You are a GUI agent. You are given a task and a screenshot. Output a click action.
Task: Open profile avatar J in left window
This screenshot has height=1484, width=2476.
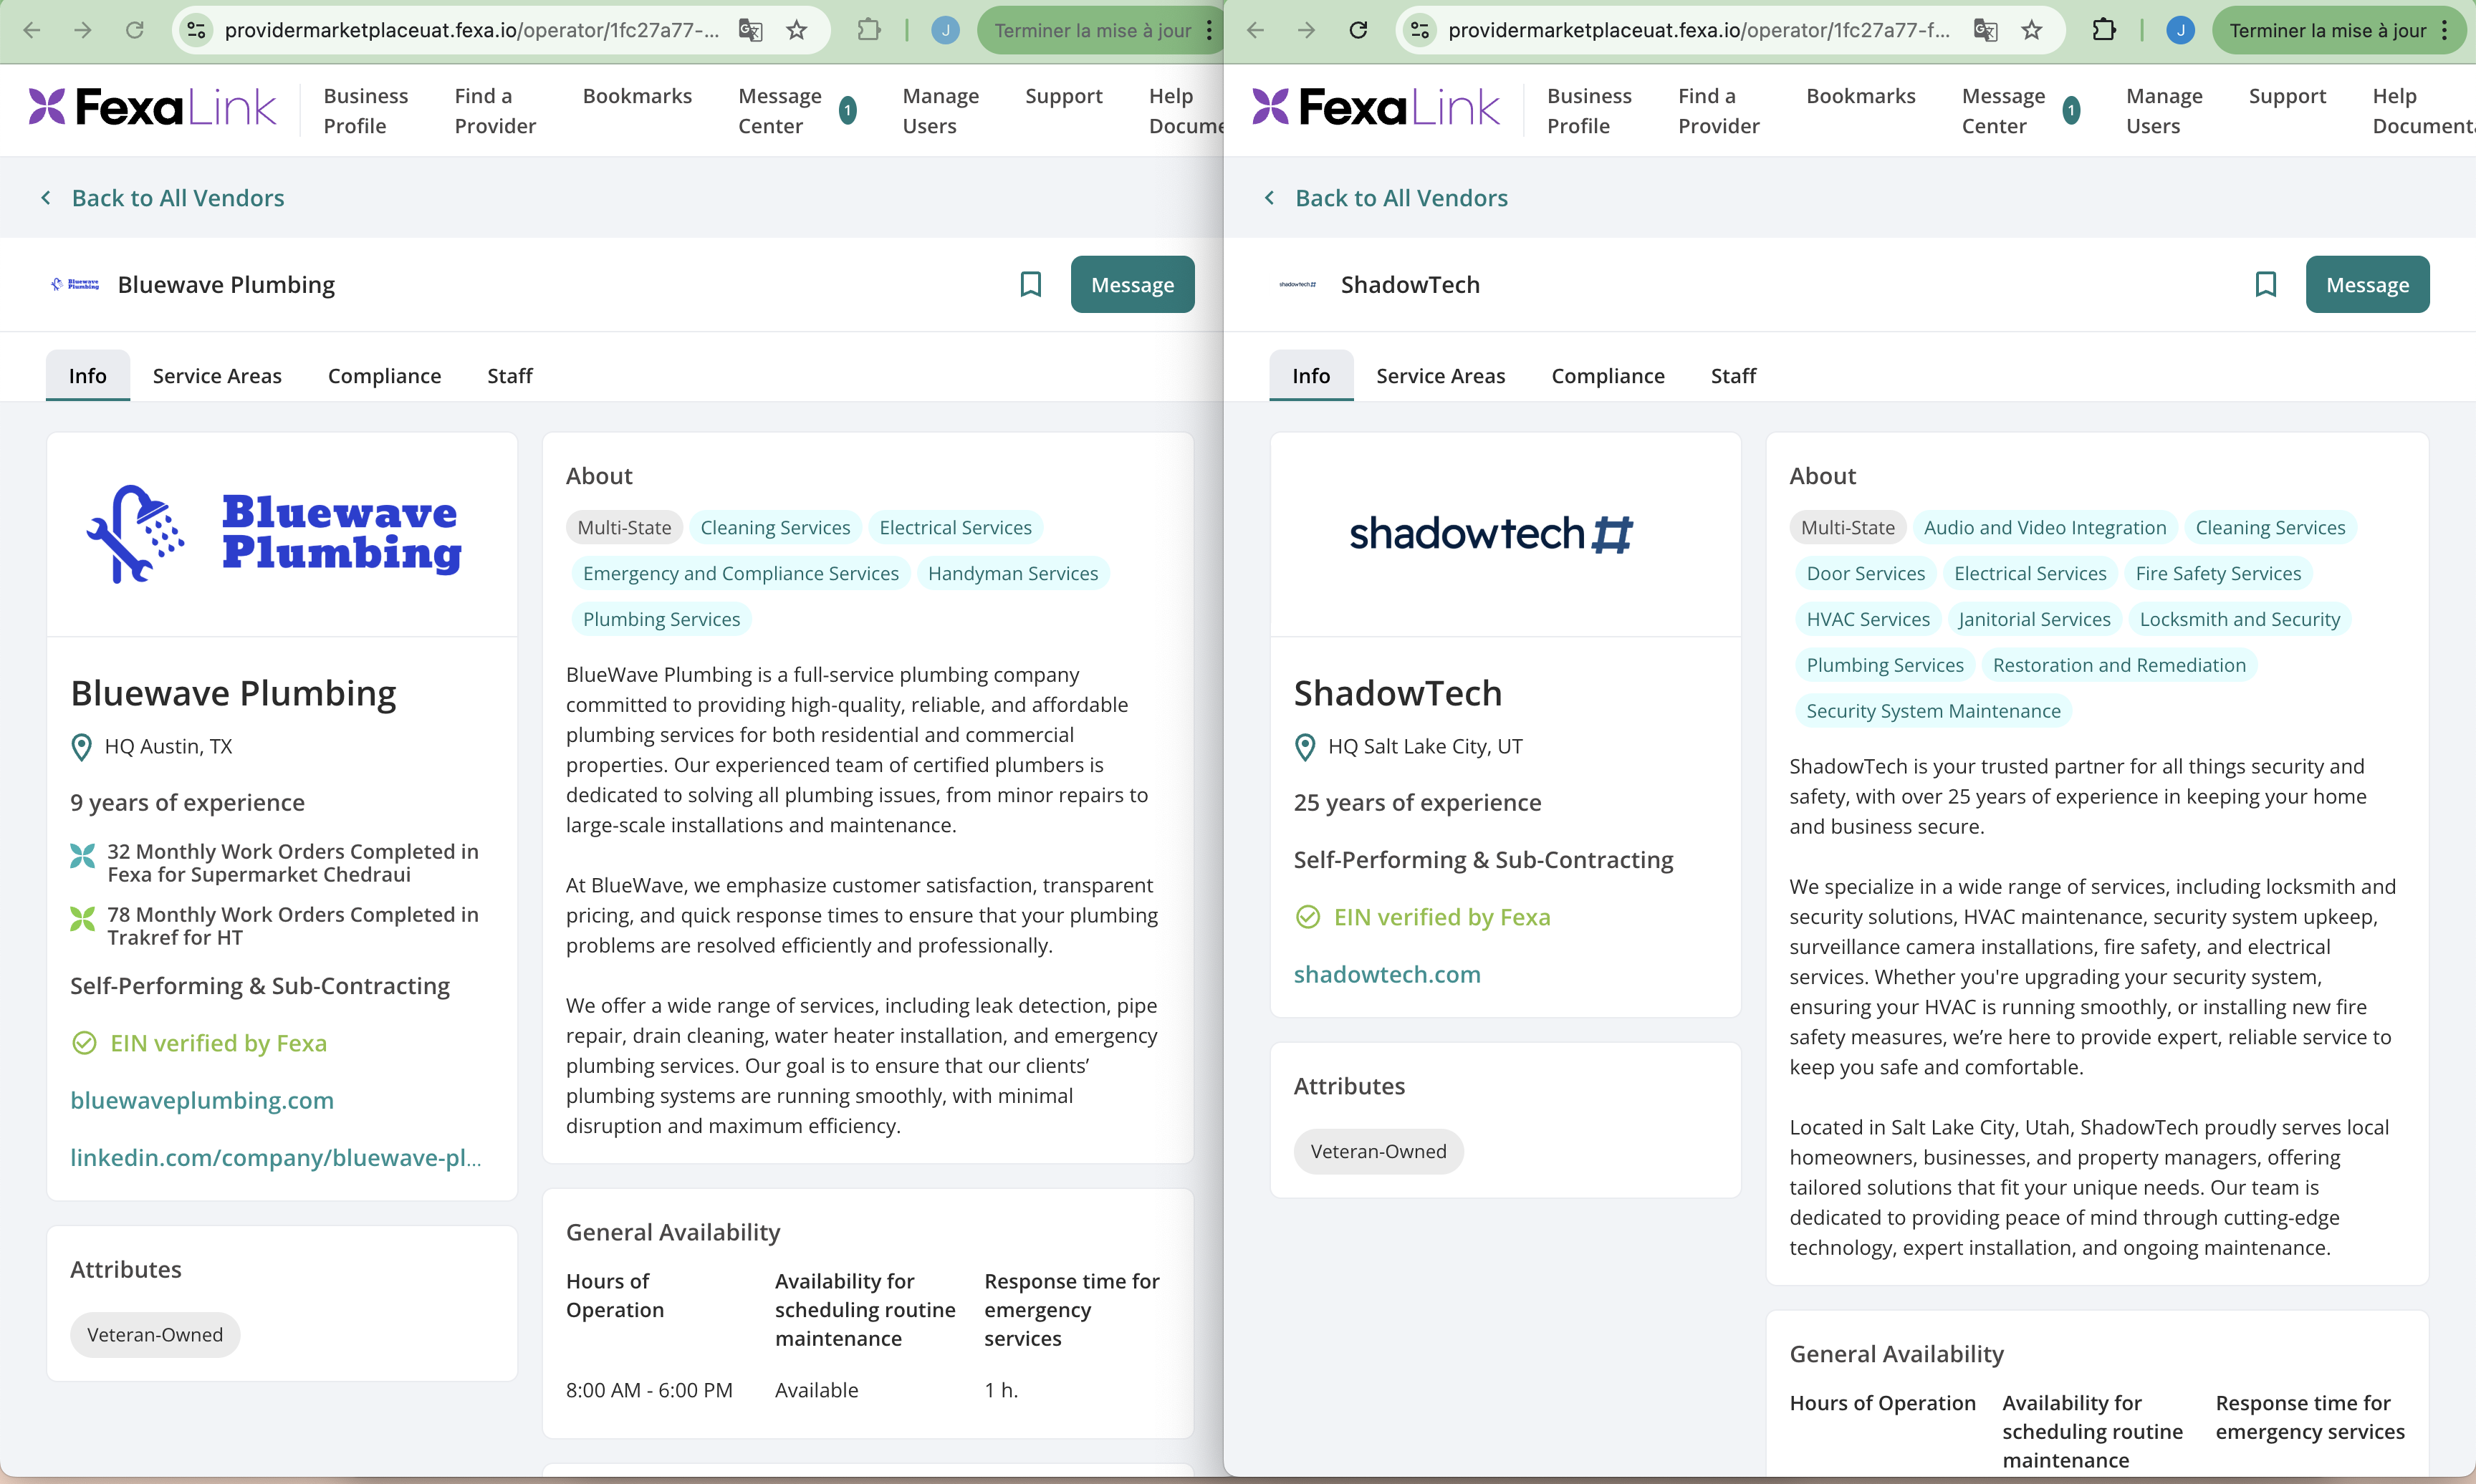pyautogui.click(x=945, y=30)
